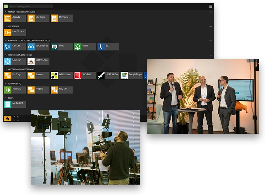Start the Live Stream tile
This screenshot has height=195, width=265.
pos(15,32)
